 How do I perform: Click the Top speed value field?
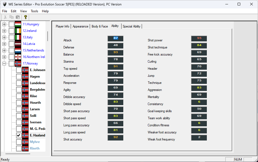(115, 67)
